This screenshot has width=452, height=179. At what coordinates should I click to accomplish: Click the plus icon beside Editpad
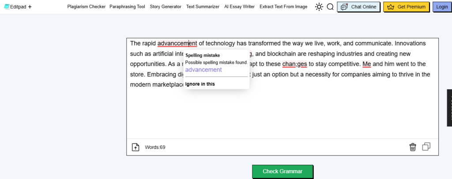[x=30, y=7]
